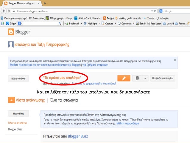Click the ιστολόγια του Τάξη Πληροφορικής heading
This screenshot has height=143, width=190.
tap(42, 44)
